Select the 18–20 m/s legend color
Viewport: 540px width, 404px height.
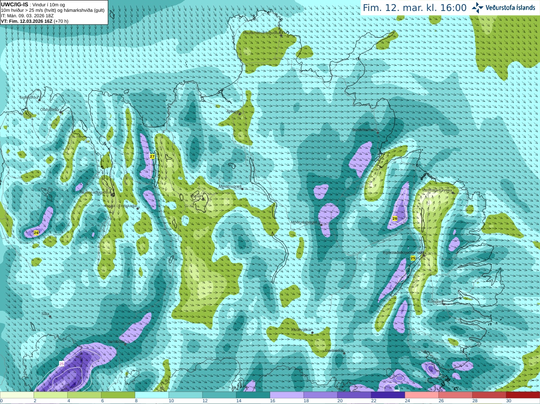(321, 395)
